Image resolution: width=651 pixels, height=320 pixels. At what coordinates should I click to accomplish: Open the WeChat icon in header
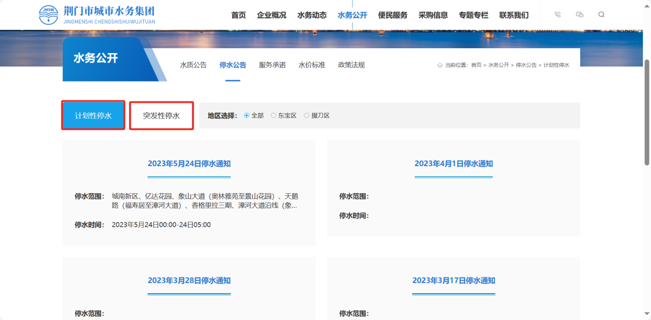click(580, 15)
